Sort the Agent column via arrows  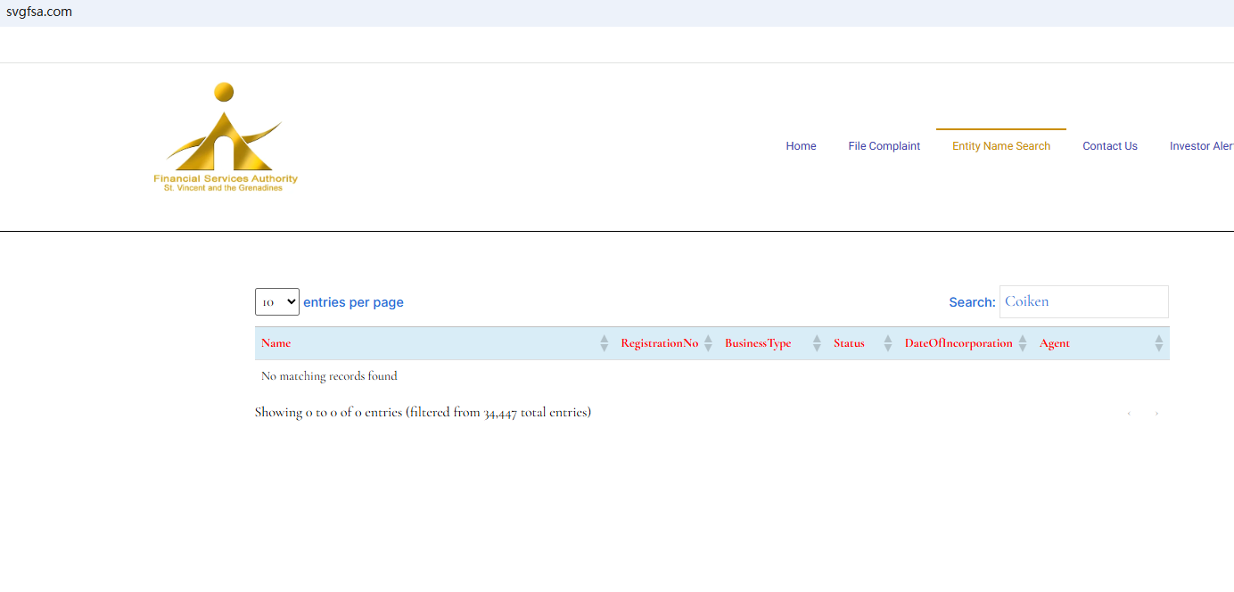[x=1158, y=343]
